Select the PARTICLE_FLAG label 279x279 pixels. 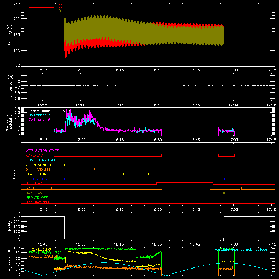39,188
